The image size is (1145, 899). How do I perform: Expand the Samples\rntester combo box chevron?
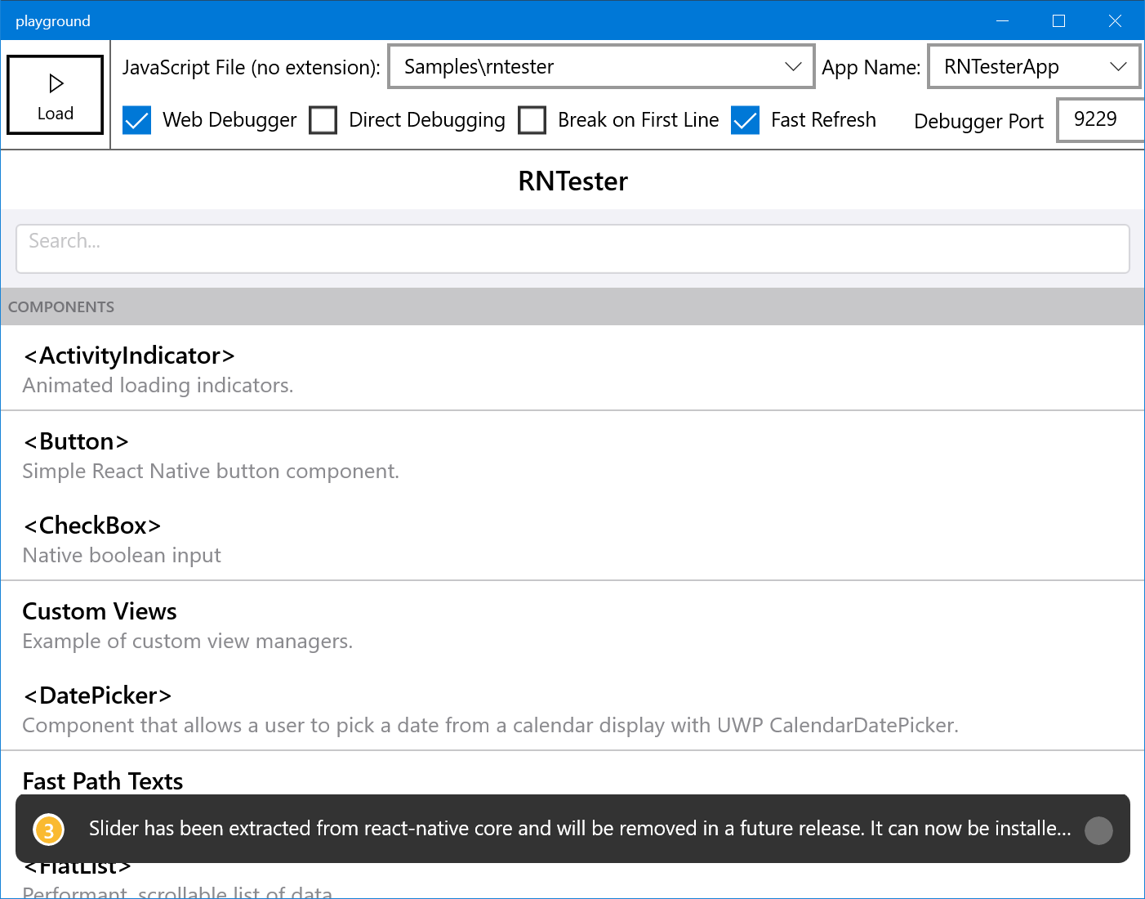click(791, 66)
